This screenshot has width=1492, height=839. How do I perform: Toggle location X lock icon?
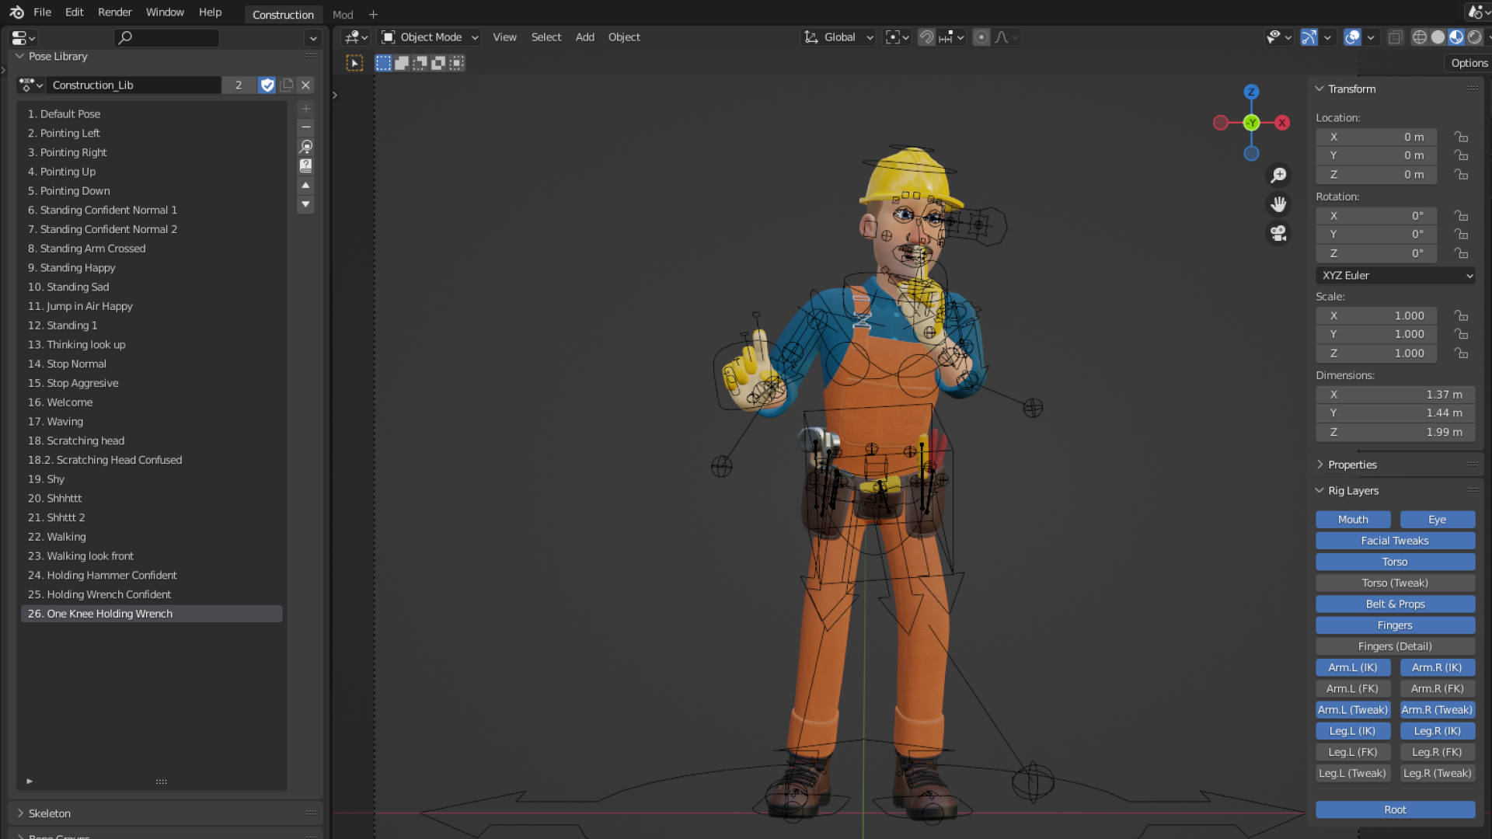click(1461, 137)
